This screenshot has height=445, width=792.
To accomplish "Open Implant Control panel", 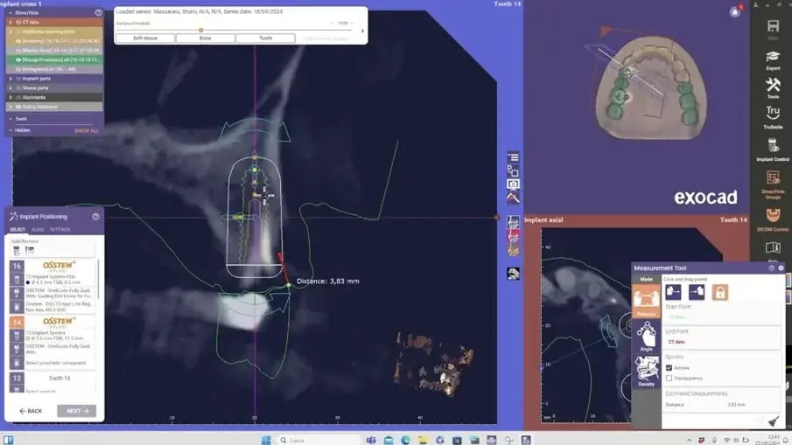I will coord(773,149).
